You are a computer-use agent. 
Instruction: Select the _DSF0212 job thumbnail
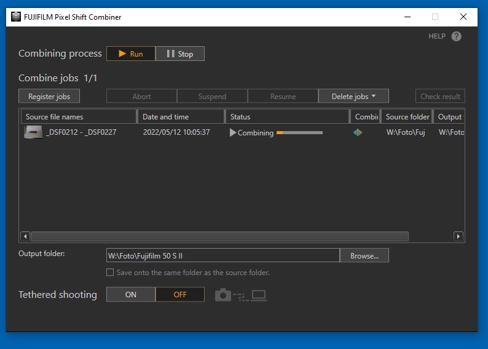click(33, 132)
